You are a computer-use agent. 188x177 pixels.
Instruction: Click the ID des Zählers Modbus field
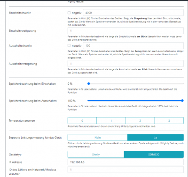click(x=125, y=170)
